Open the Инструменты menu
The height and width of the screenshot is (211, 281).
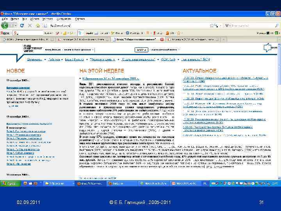tap(64, 19)
